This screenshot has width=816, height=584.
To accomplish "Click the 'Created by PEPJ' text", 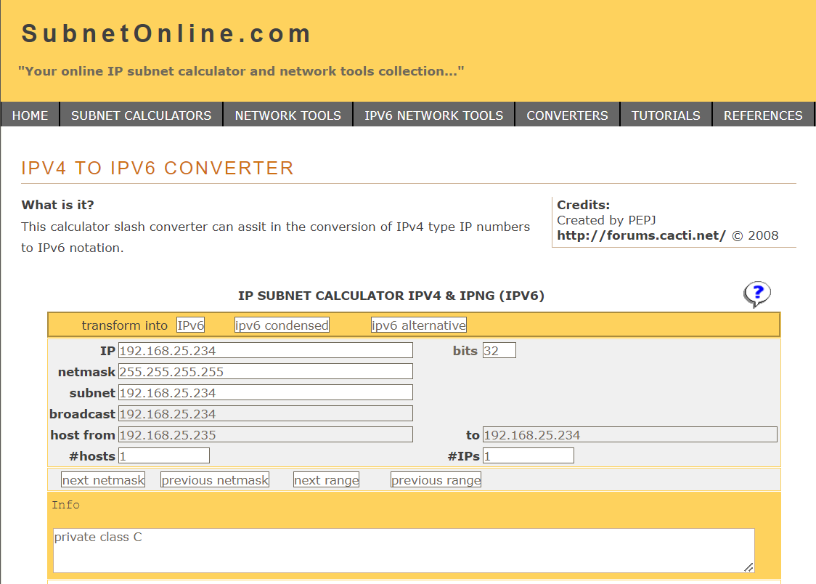I will pos(606,221).
